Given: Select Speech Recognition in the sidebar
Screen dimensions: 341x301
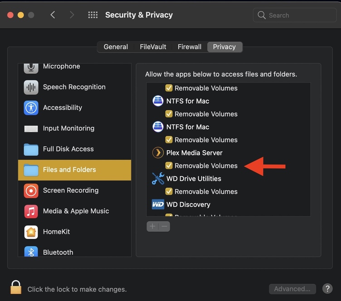Looking at the screenshot, I should click(74, 87).
